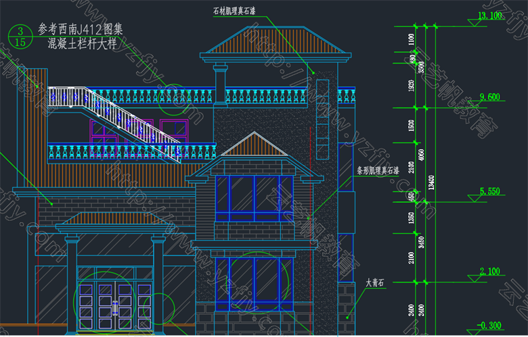The width and height of the screenshot is (528, 337).
Task: Click the elevation triangle marker under 5.550
Action: click(475, 199)
